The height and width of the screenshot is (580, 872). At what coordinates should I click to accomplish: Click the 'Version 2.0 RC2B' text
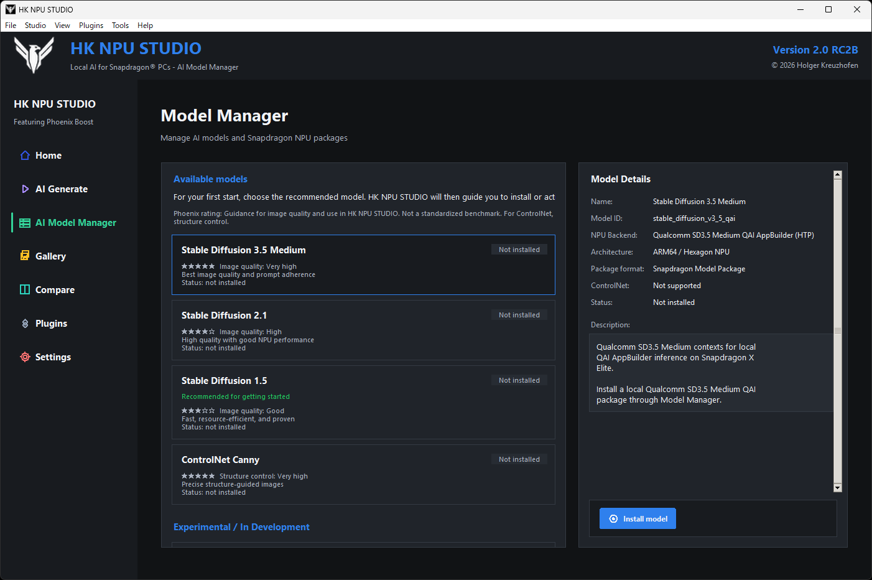[815, 50]
